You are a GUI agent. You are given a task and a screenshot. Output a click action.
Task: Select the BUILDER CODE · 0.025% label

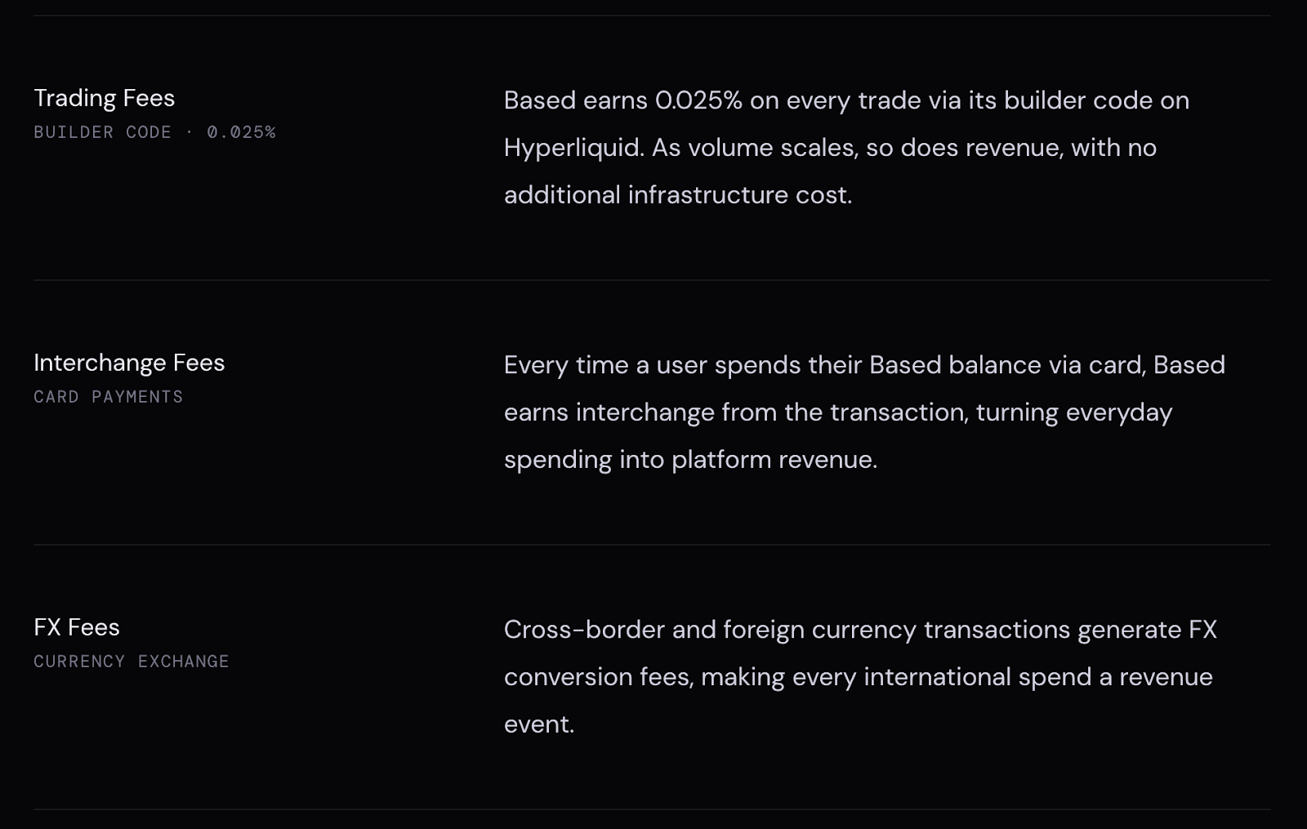(x=154, y=132)
